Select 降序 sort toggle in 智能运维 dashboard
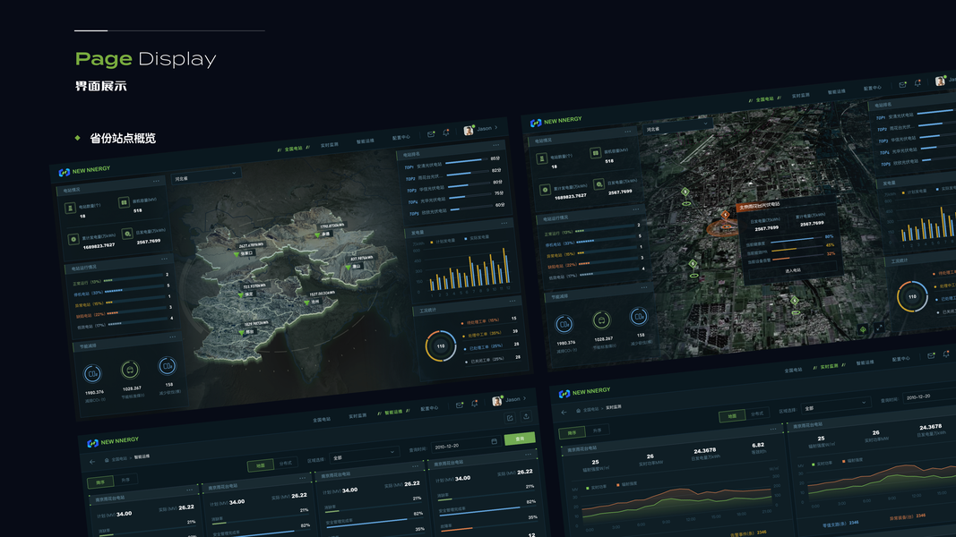Image resolution: width=956 pixels, height=537 pixels. [x=100, y=482]
